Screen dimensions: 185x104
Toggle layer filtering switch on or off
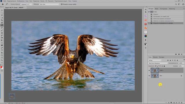pos(184,60)
